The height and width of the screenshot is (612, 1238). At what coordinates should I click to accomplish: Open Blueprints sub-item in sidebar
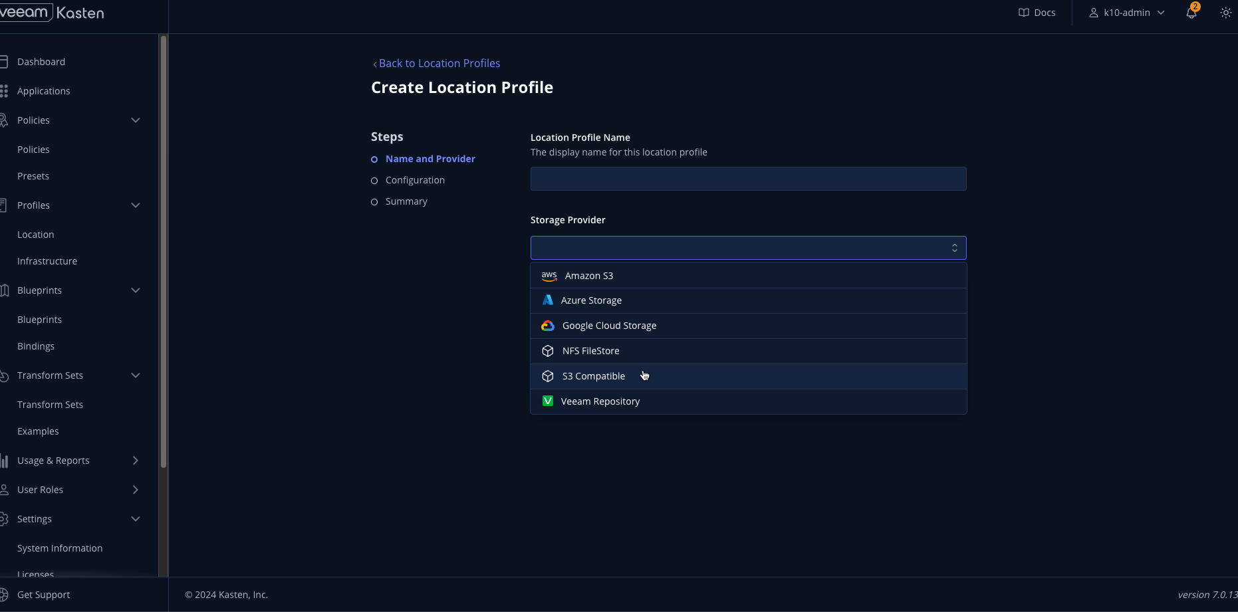pos(39,320)
